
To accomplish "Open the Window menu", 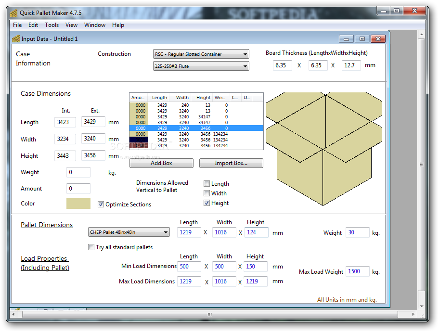I will tap(95, 25).
